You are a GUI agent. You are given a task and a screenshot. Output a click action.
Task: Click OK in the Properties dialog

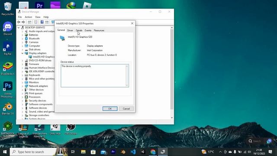click(110, 109)
